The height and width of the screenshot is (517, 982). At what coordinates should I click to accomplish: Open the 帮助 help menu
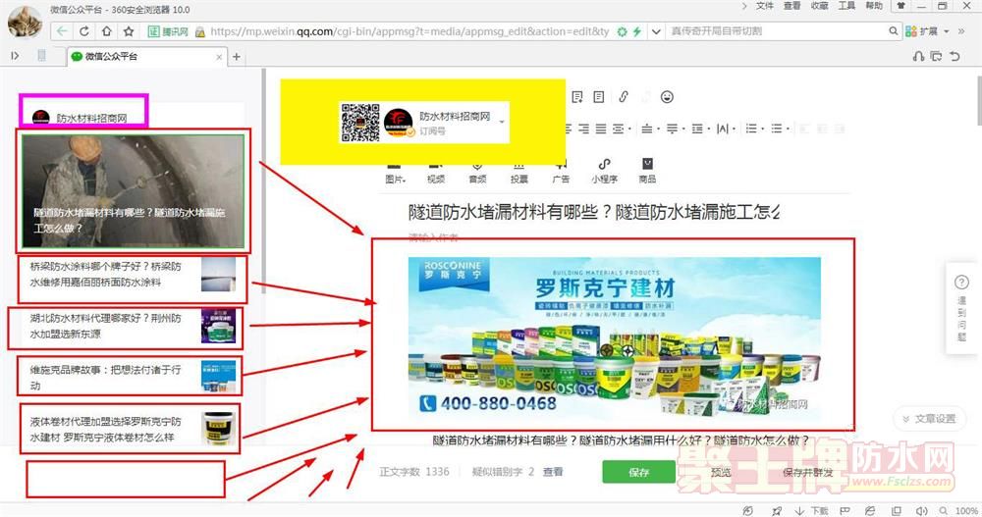pos(874,6)
